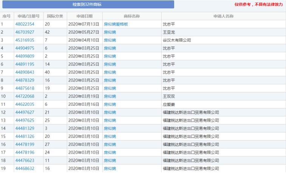Open application number 45316935

coord(25,40)
